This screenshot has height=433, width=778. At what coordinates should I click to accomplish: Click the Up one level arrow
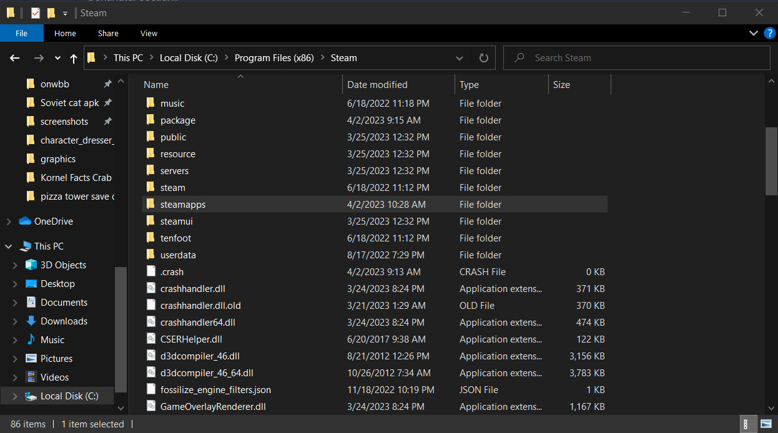74,58
